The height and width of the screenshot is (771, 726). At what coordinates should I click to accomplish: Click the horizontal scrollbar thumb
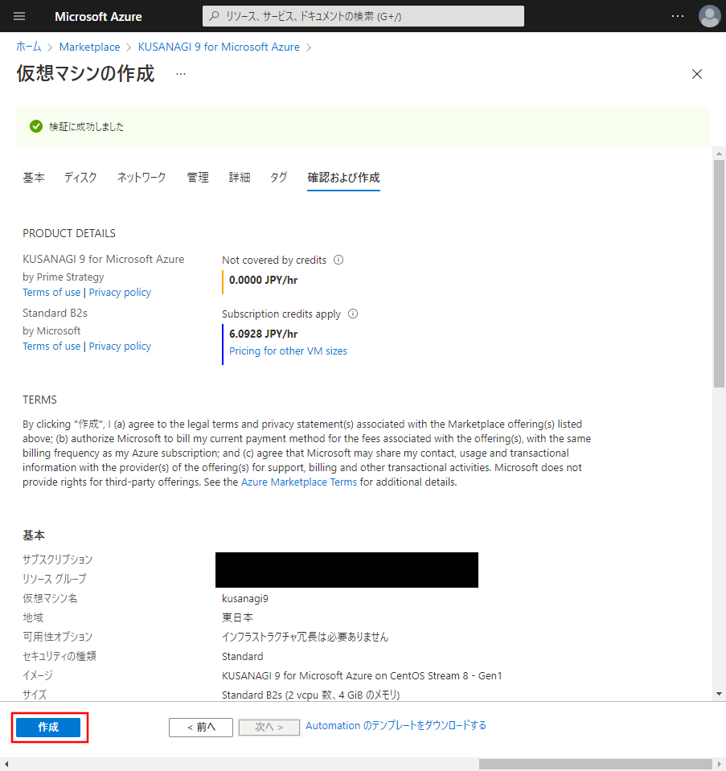click(595, 764)
